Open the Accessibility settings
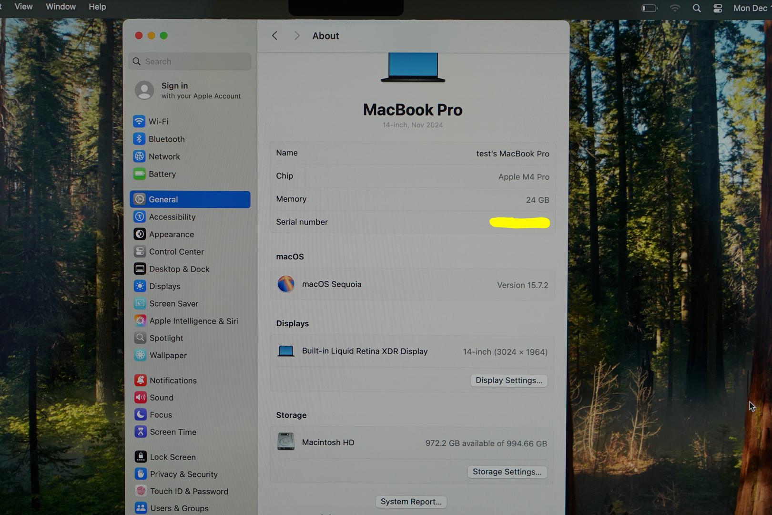 pos(172,217)
